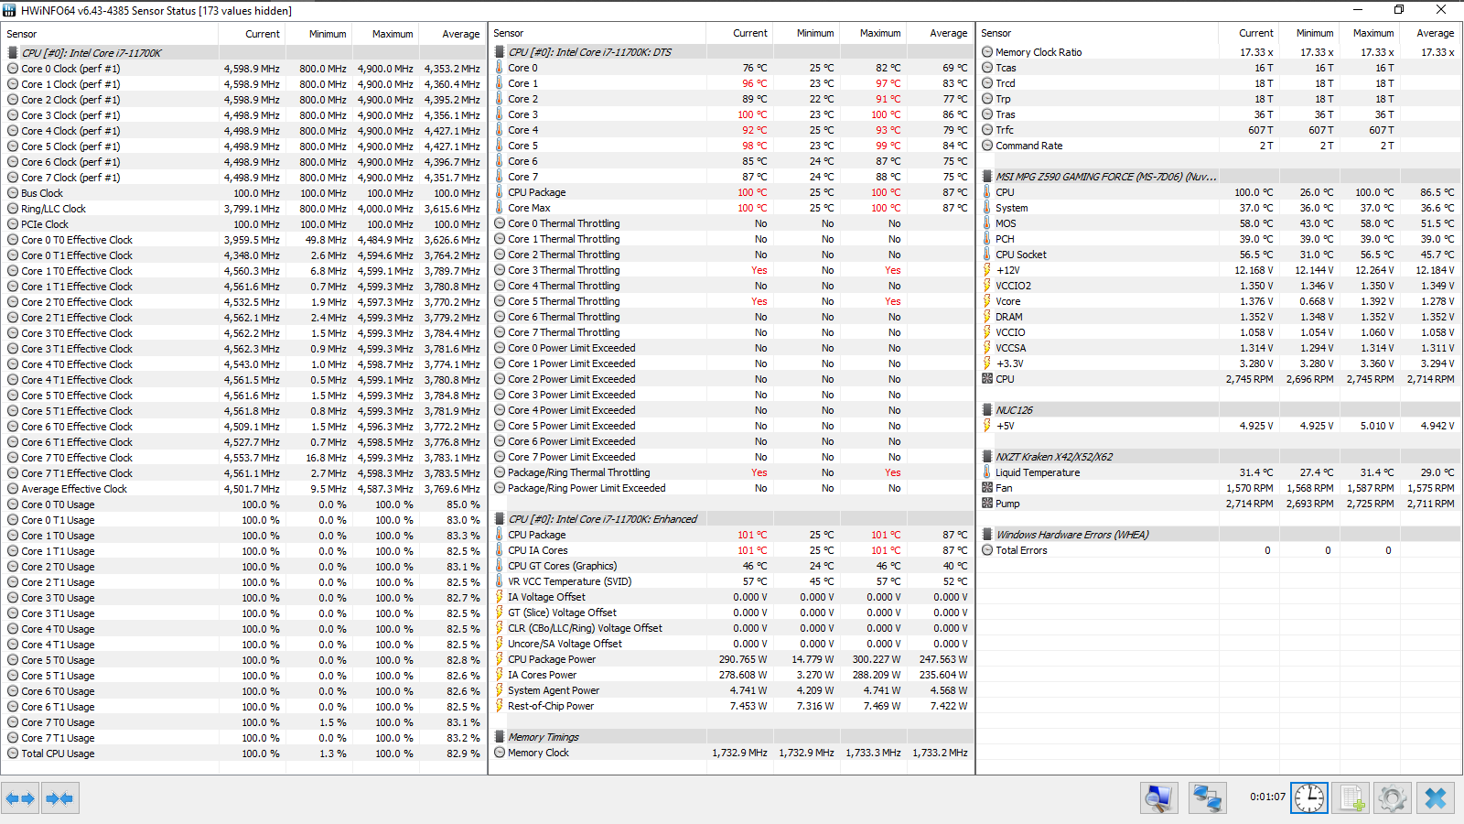Open sensor settings gear icon
The width and height of the screenshot is (1464, 824).
click(1393, 798)
